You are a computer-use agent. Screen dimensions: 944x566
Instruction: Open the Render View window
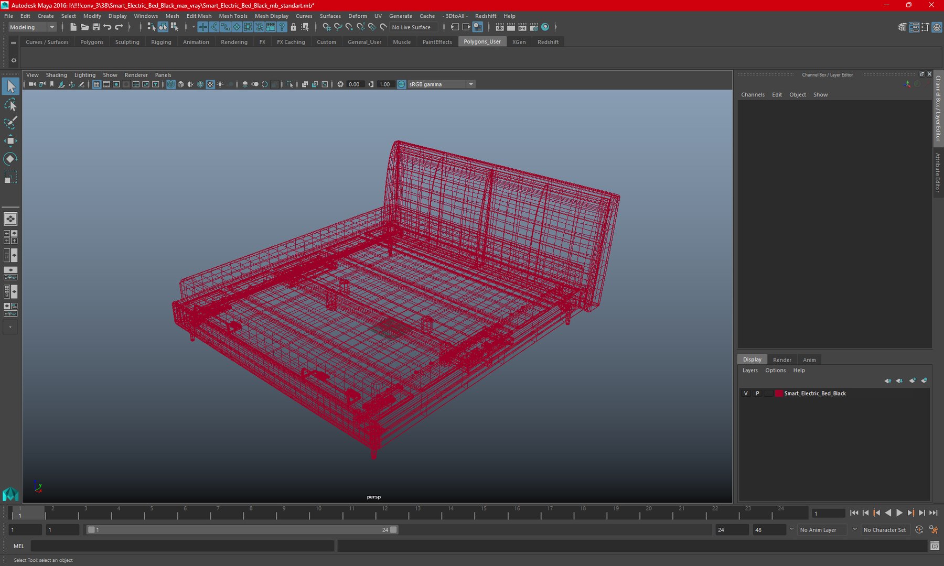pos(500,27)
